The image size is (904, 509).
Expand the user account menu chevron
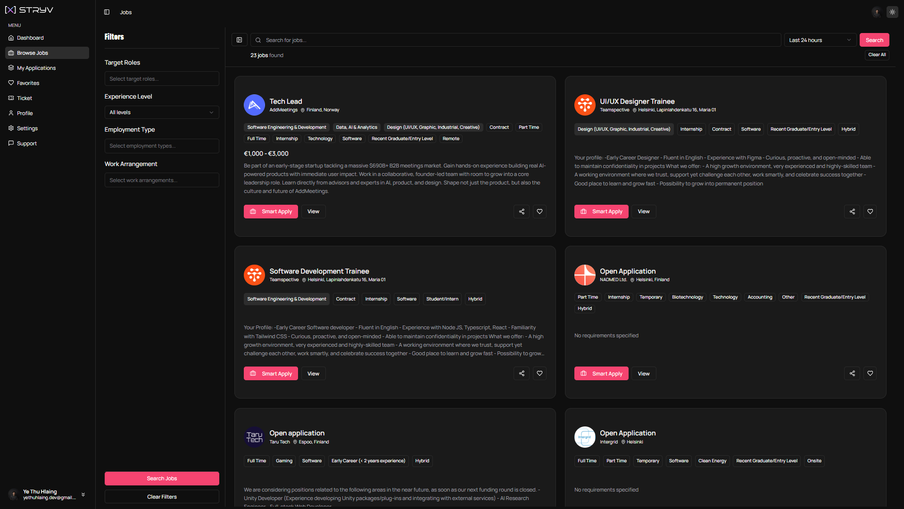tap(83, 494)
